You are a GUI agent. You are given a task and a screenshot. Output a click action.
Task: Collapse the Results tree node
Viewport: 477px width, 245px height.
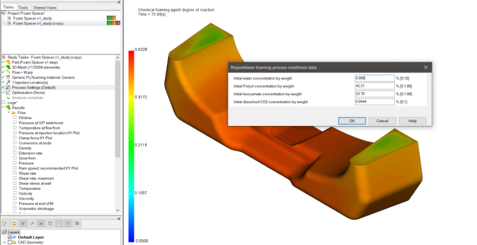point(3,108)
